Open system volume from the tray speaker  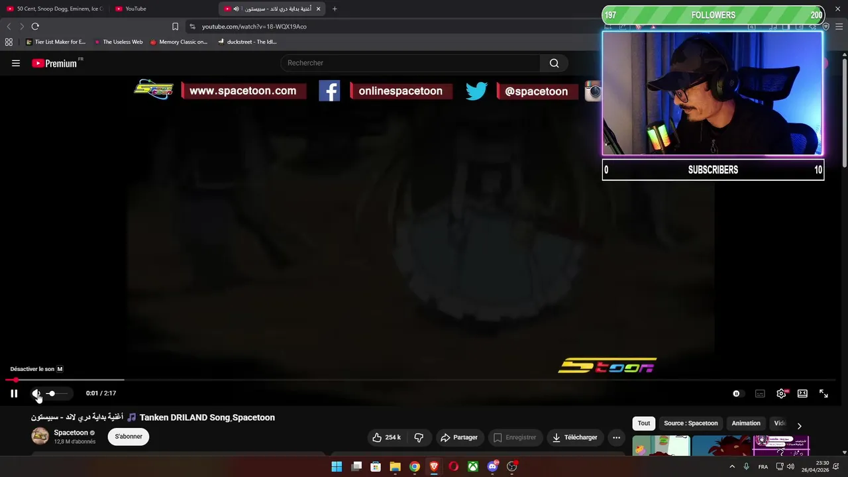point(790,466)
